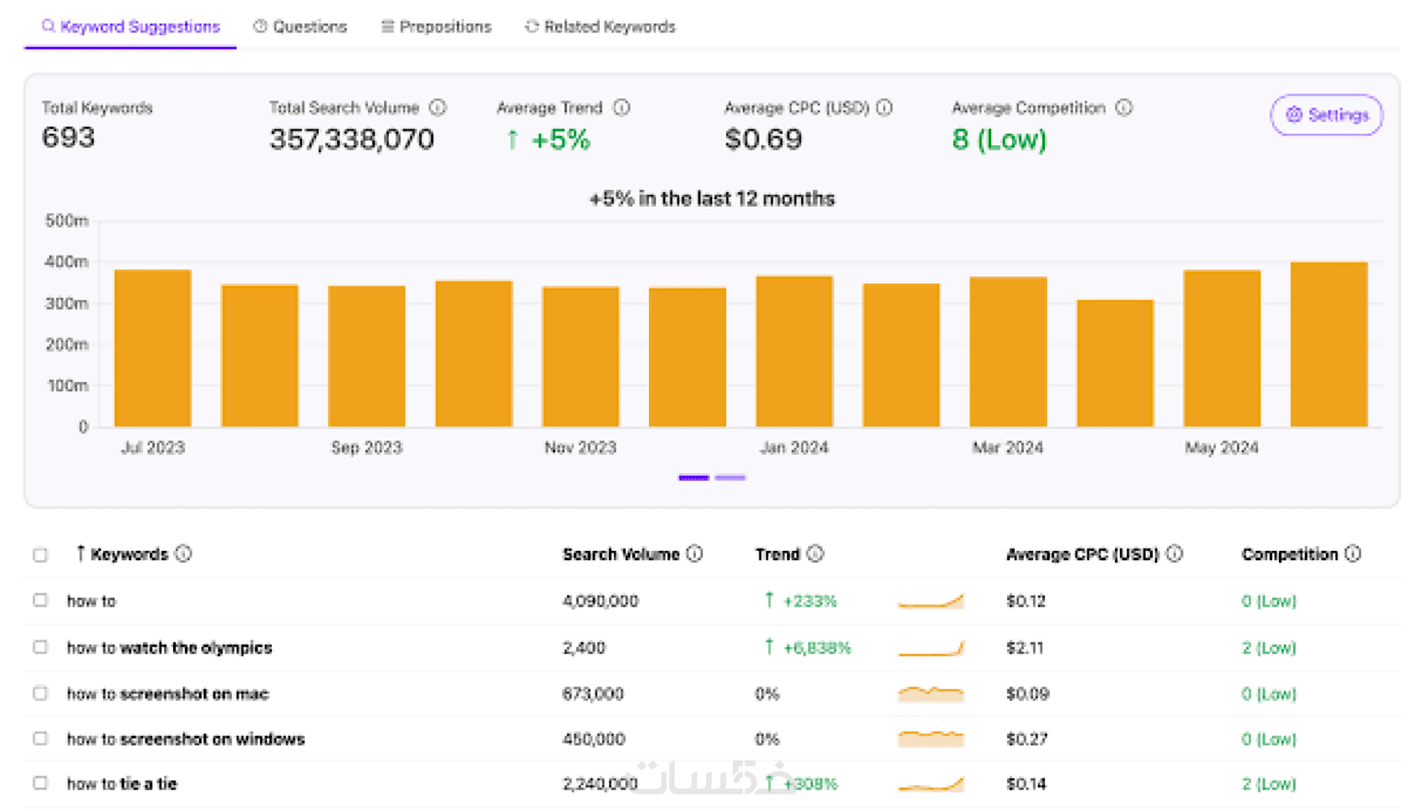This screenshot has width=1422, height=811.
Task: Click info icon beside Average Trend
Action: click(x=621, y=108)
